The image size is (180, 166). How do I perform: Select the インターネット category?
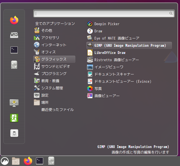(x=54, y=45)
